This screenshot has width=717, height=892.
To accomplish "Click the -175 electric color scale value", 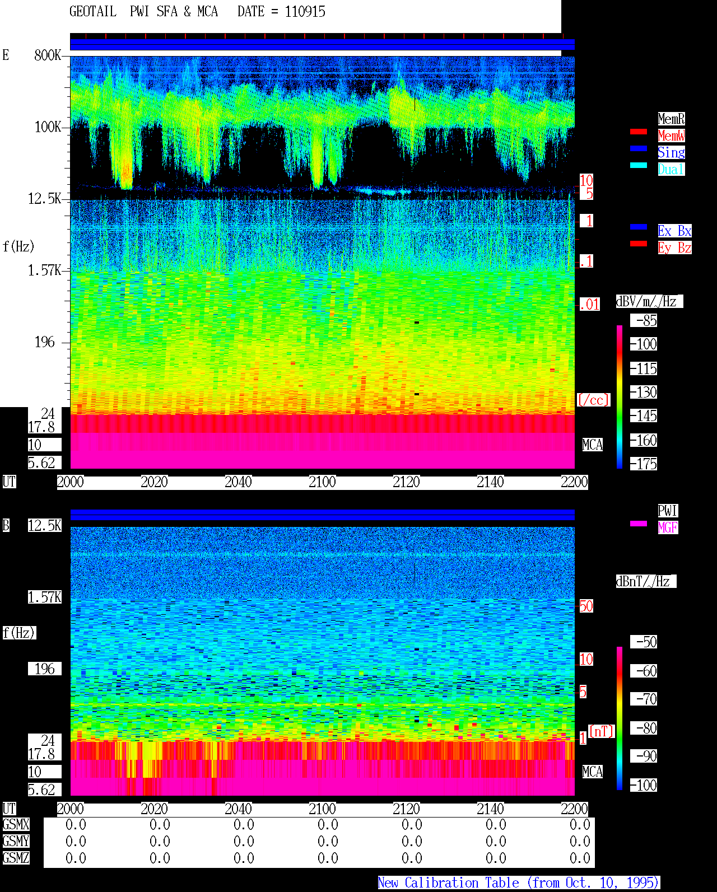I will (644, 464).
